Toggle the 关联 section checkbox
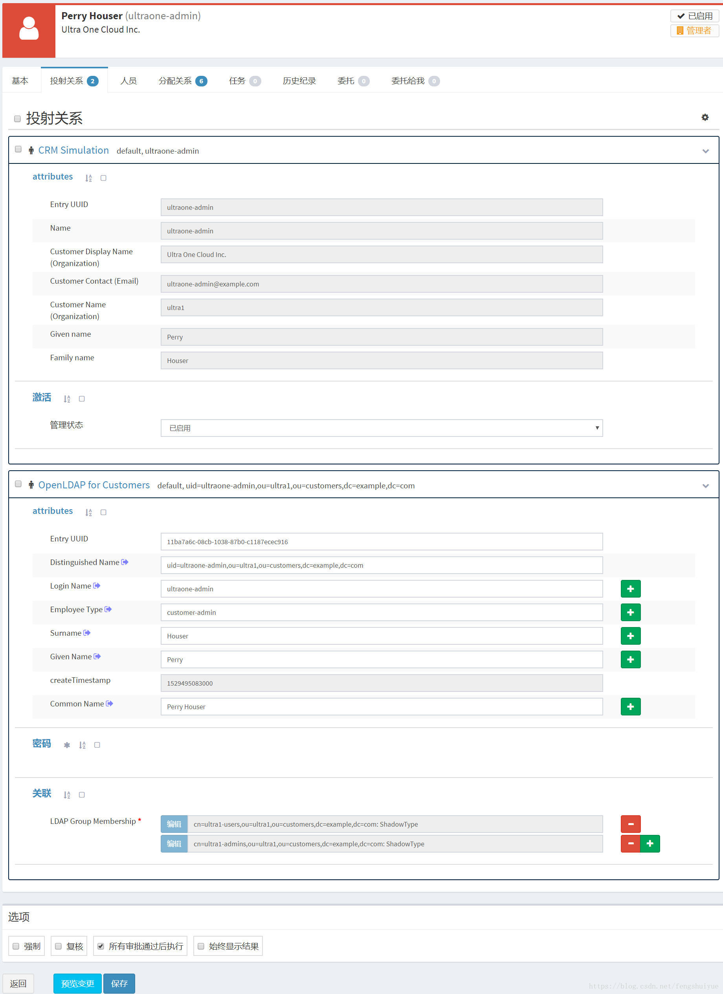The height and width of the screenshot is (994, 723). pyautogui.click(x=82, y=795)
